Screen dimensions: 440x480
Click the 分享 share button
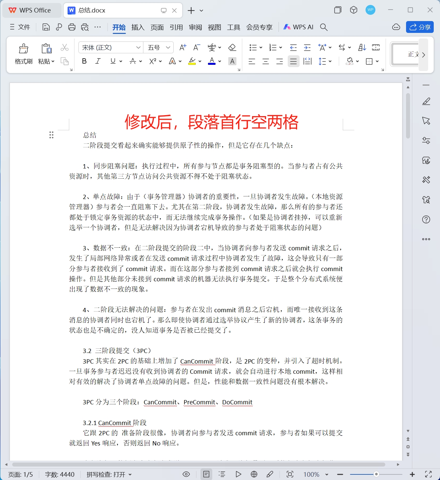420,27
